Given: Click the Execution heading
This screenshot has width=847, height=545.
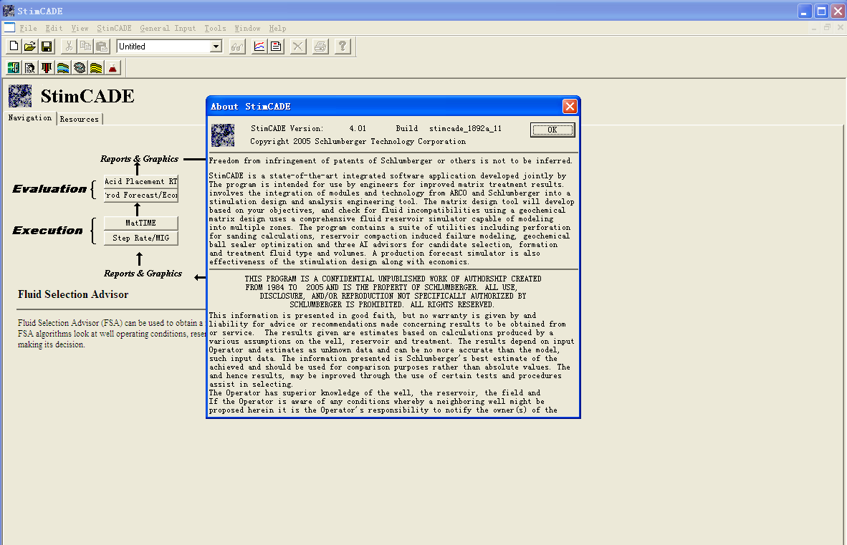Looking at the screenshot, I should point(47,231).
